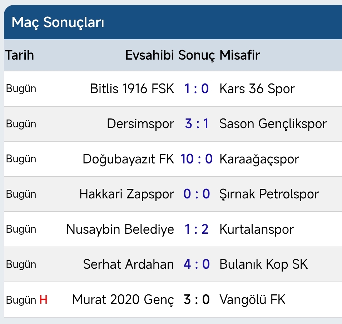Viewport: 342px width, 324px height.
Task: Select the Karaağaçspor away team
Action: click(x=259, y=159)
